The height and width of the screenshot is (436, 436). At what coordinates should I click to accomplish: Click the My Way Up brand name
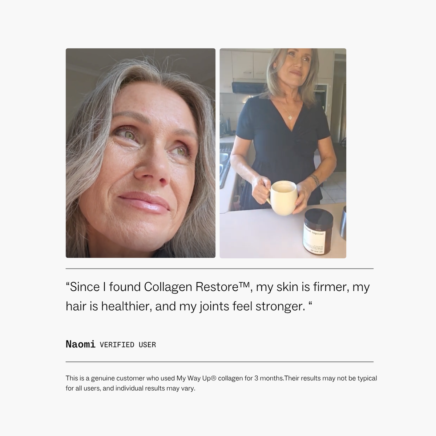point(193,378)
